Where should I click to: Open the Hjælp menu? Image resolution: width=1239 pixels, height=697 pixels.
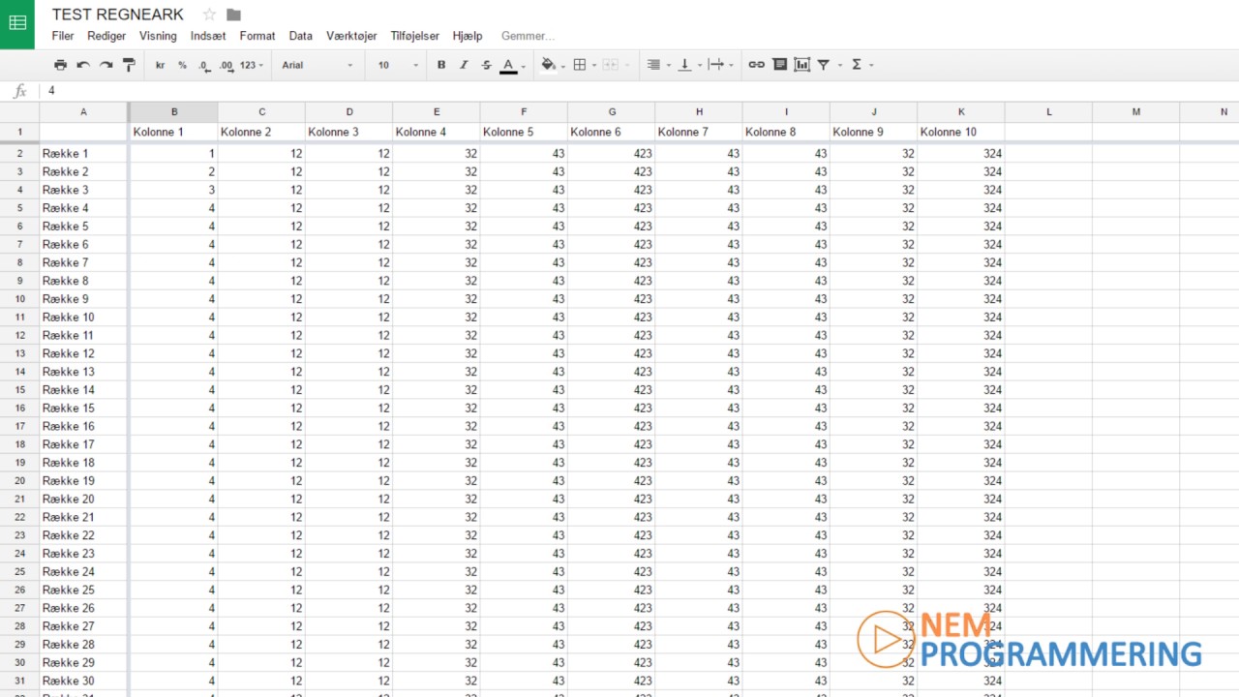click(x=468, y=36)
